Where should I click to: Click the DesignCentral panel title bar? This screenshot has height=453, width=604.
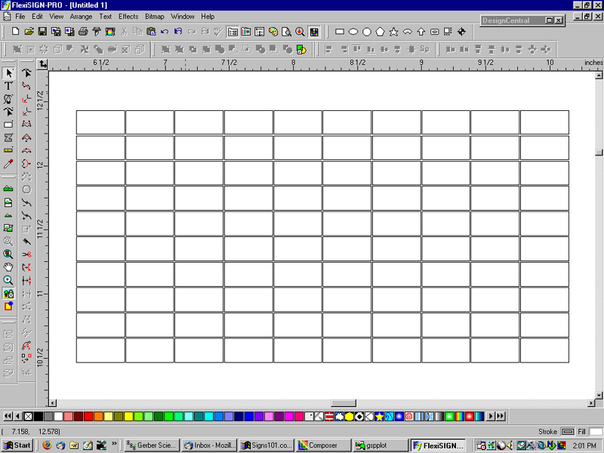pyautogui.click(x=513, y=20)
